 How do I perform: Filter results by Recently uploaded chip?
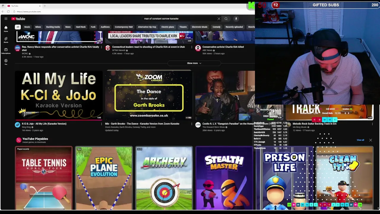coord(234,27)
